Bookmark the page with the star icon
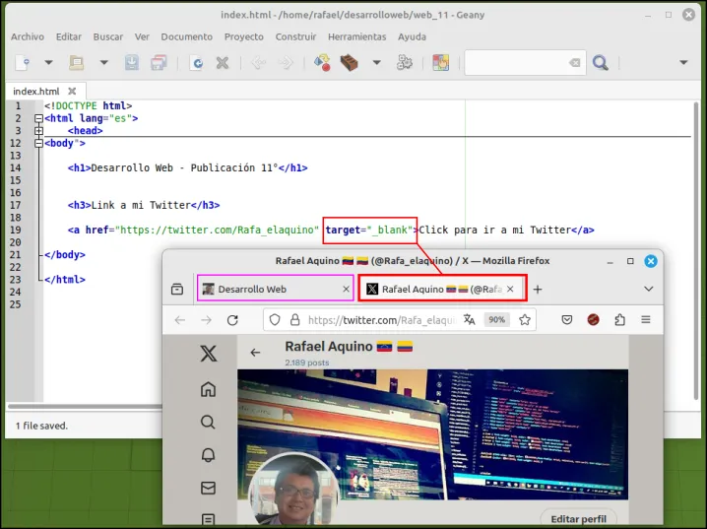 [x=525, y=320]
